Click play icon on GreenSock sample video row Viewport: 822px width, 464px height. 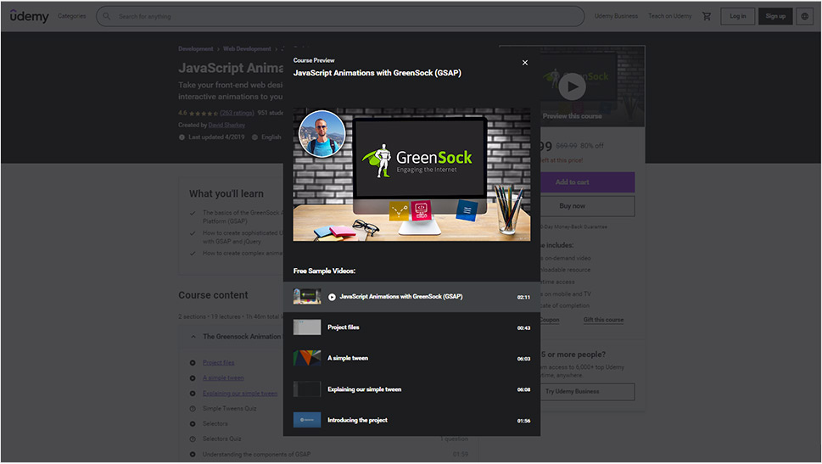point(332,297)
